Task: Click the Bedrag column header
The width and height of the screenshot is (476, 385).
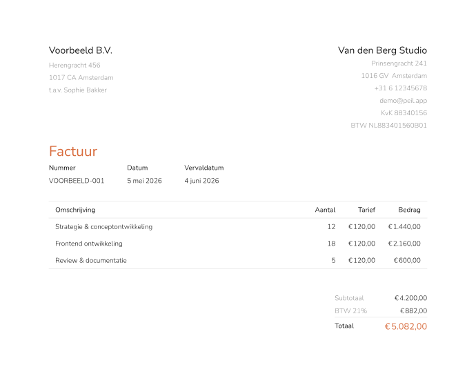Action: (x=409, y=210)
